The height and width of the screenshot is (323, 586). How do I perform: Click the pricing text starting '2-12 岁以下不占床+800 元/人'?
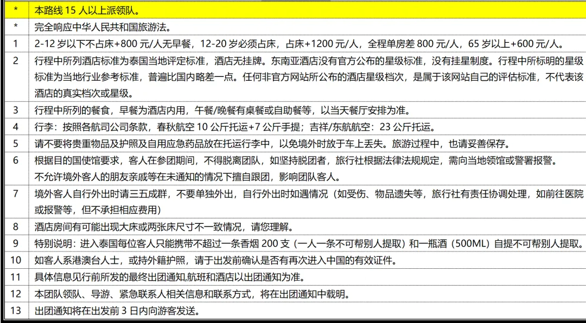(x=299, y=44)
